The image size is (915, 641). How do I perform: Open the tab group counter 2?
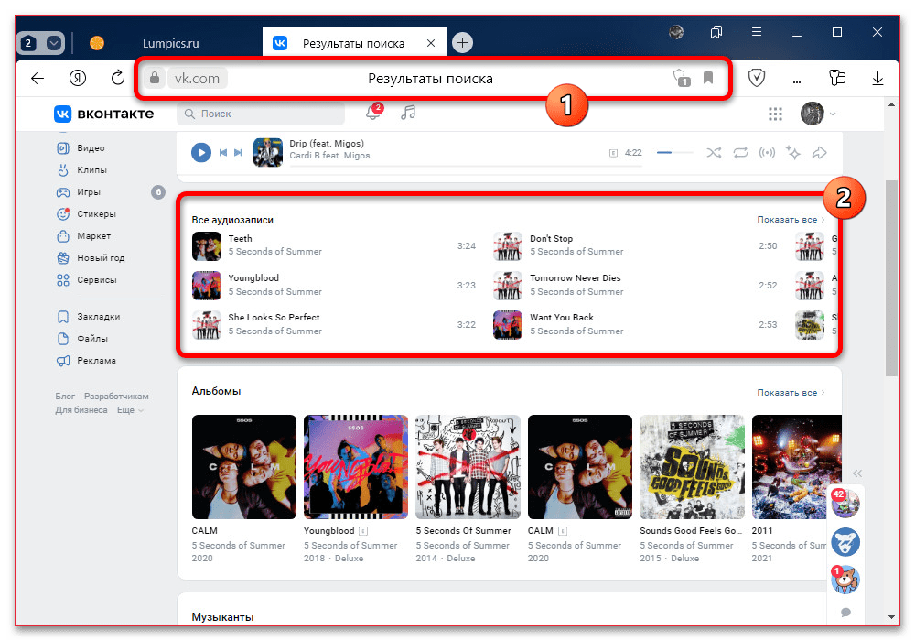click(28, 43)
